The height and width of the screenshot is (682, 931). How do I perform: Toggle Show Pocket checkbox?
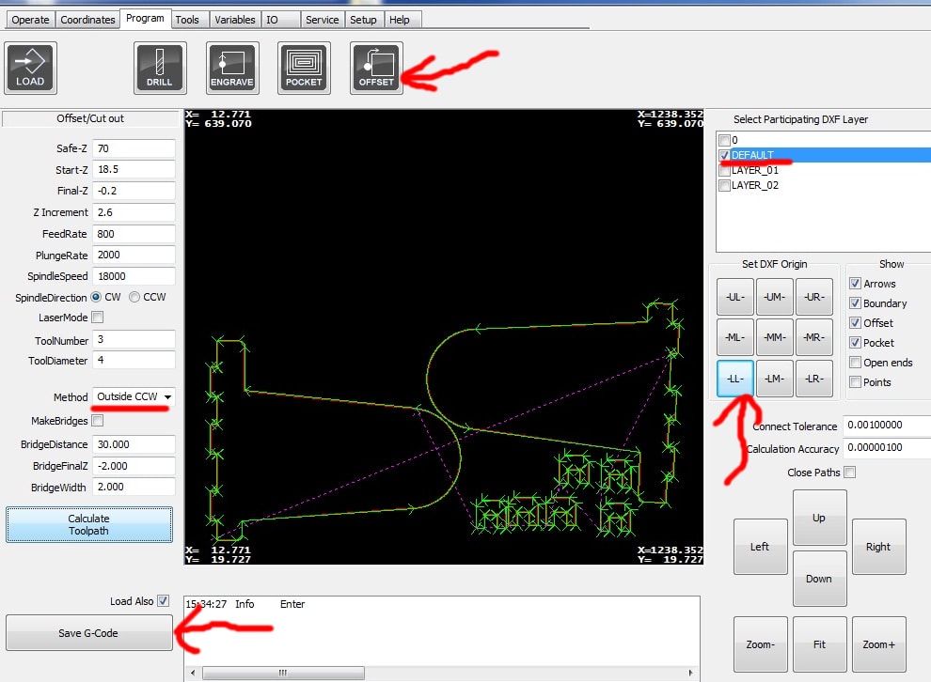[855, 342]
